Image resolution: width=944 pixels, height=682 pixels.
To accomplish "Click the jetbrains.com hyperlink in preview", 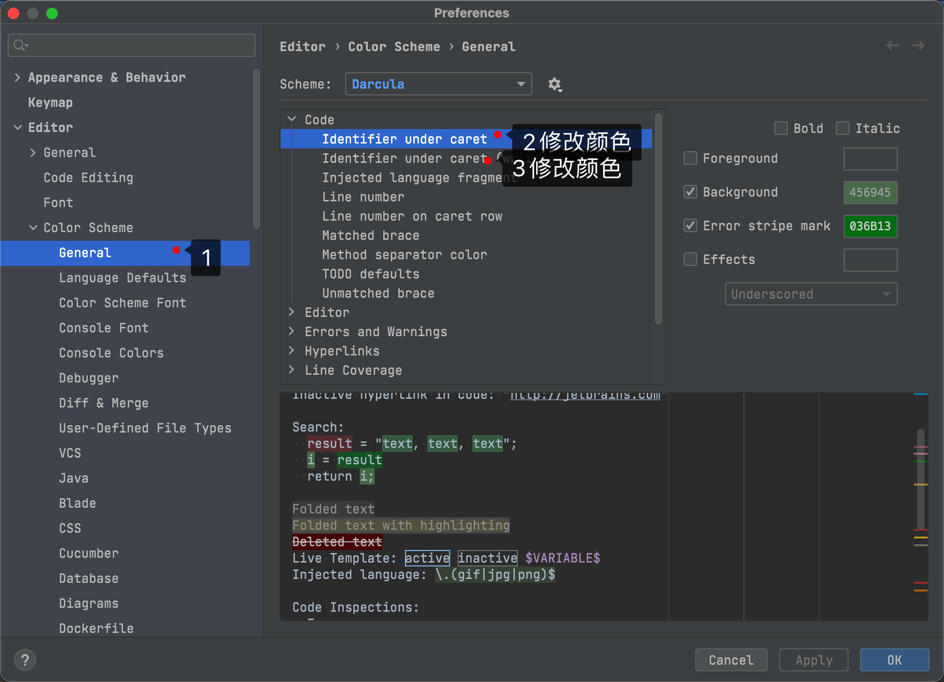I will pos(585,395).
